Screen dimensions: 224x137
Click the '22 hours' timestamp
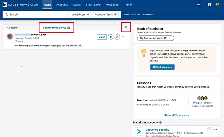[x=18, y=41]
